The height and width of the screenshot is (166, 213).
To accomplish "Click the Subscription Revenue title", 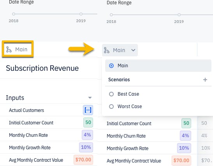I will coord(42,68).
